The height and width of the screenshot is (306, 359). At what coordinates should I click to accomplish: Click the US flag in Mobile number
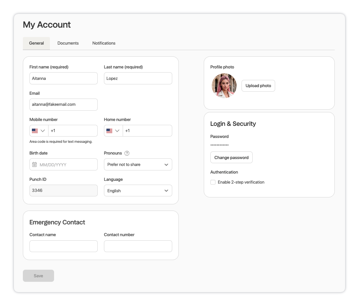(35, 131)
